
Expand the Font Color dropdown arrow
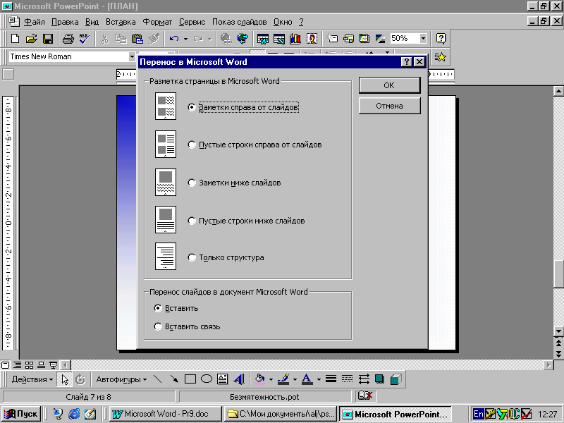319,379
